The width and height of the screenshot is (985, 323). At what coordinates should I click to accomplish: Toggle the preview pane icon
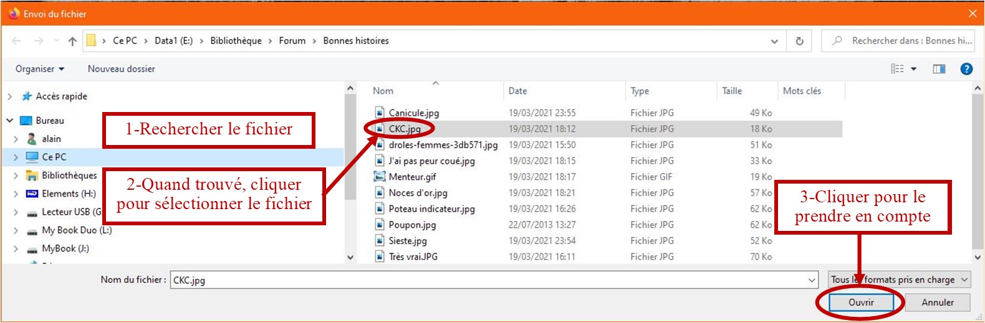pyautogui.click(x=939, y=69)
